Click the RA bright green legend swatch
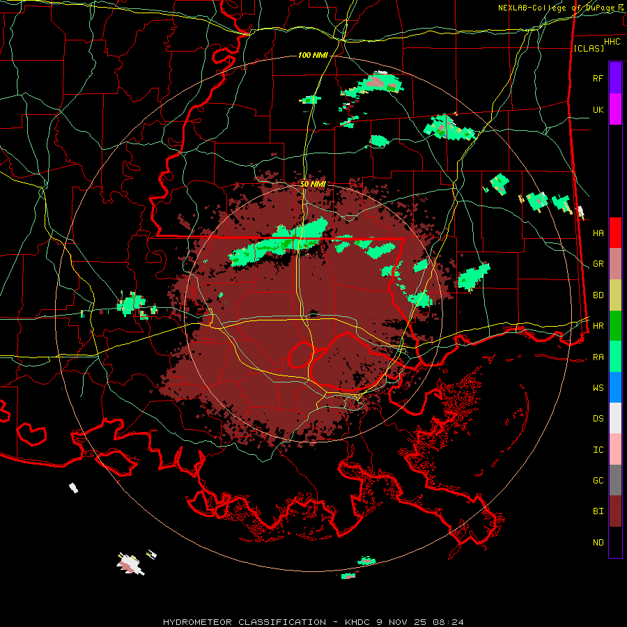This screenshot has height=627, width=627. [615, 357]
